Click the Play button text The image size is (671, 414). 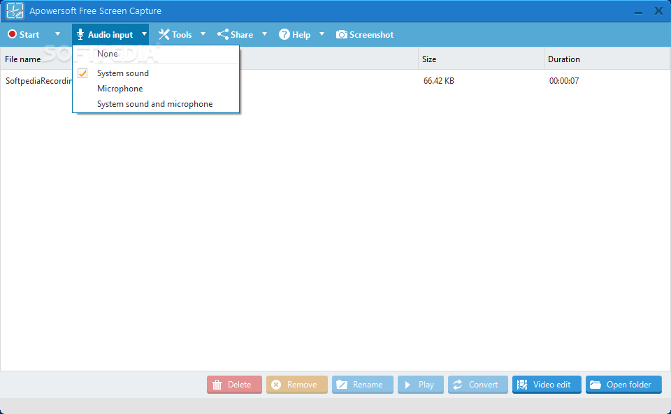pyautogui.click(x=426, y=385)
